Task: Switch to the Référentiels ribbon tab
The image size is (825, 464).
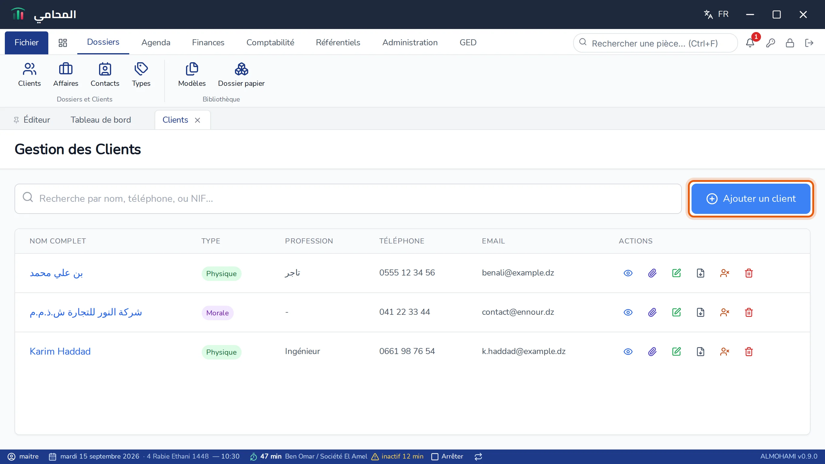Action: point(338,43)
